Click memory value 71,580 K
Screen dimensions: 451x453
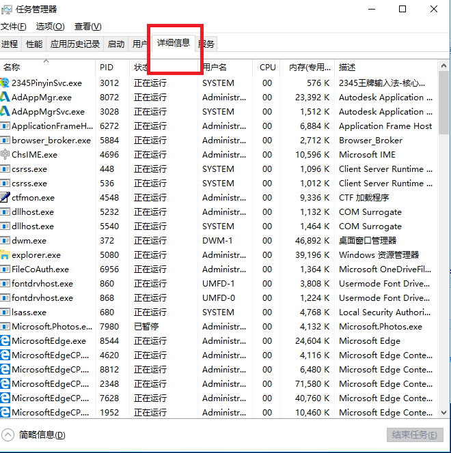(x=312, y=383)
